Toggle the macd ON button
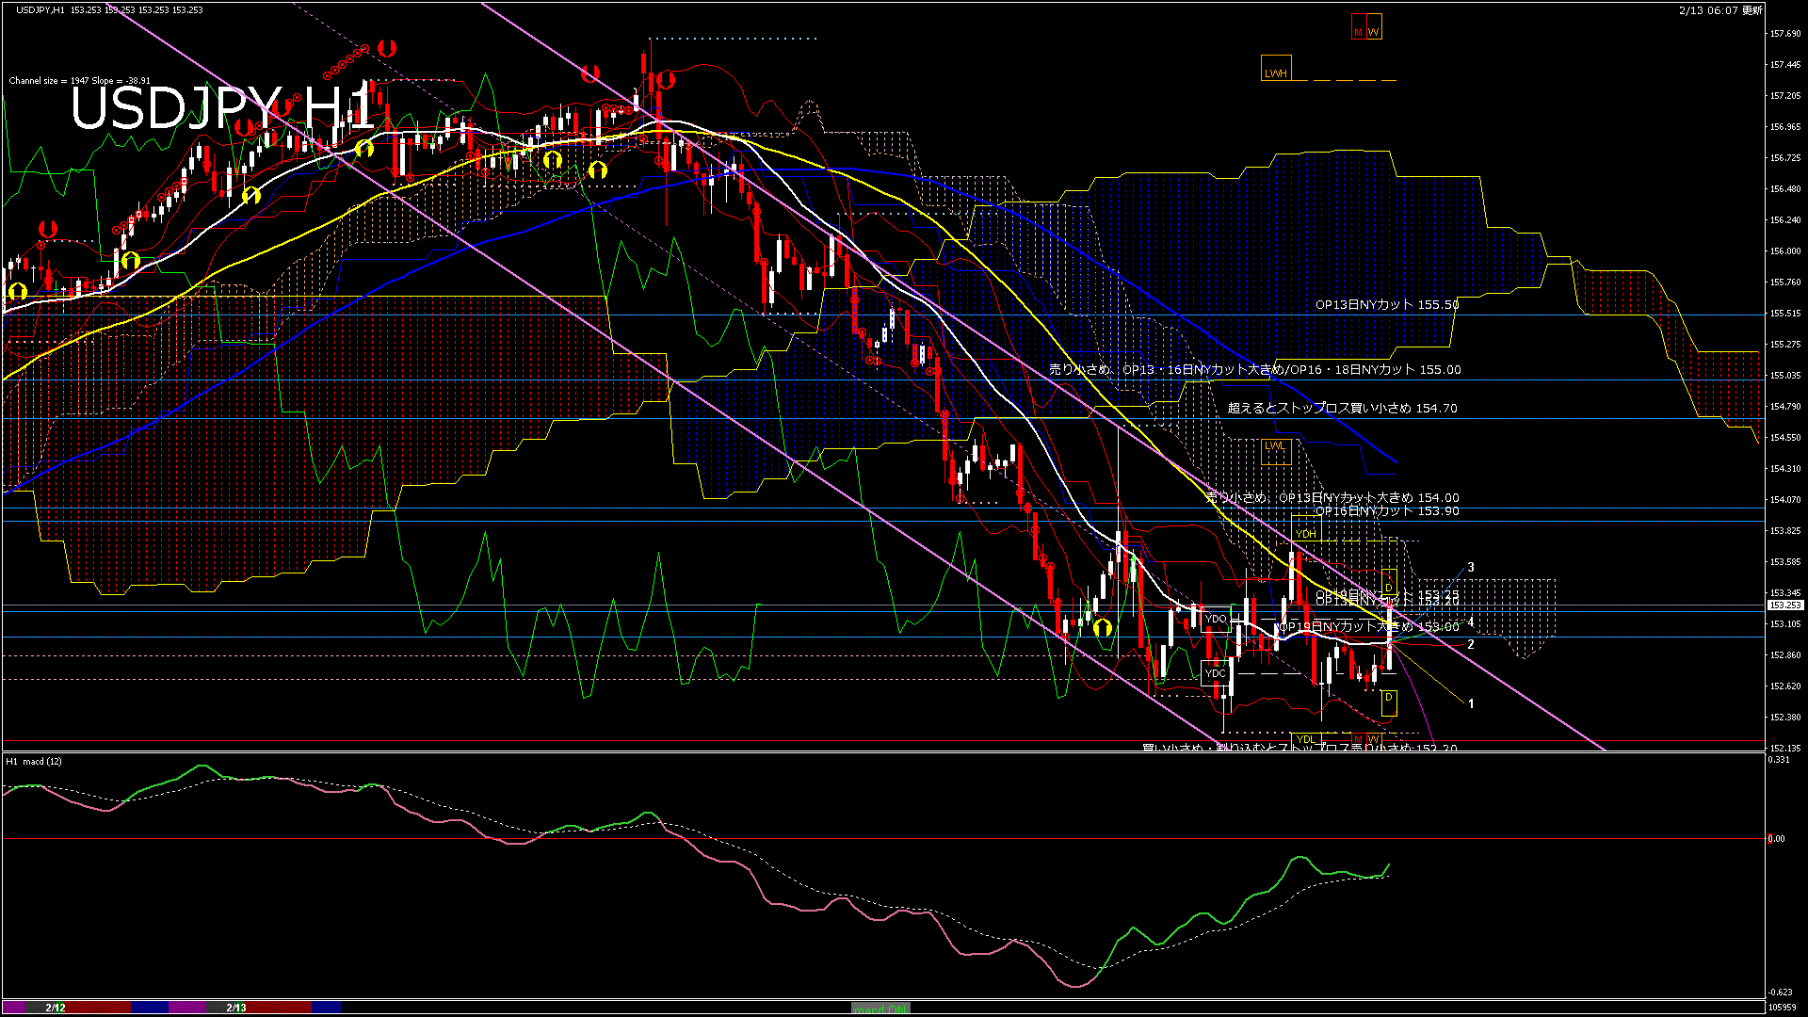The image size is (1808, 1017). click(x=880, y=1009)
